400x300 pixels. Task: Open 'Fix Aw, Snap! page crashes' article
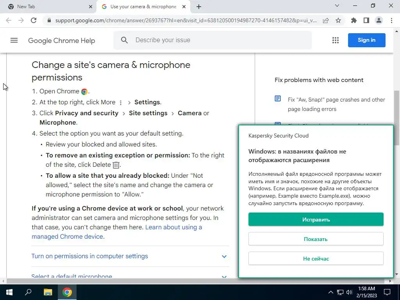click(x=336, y=104)
